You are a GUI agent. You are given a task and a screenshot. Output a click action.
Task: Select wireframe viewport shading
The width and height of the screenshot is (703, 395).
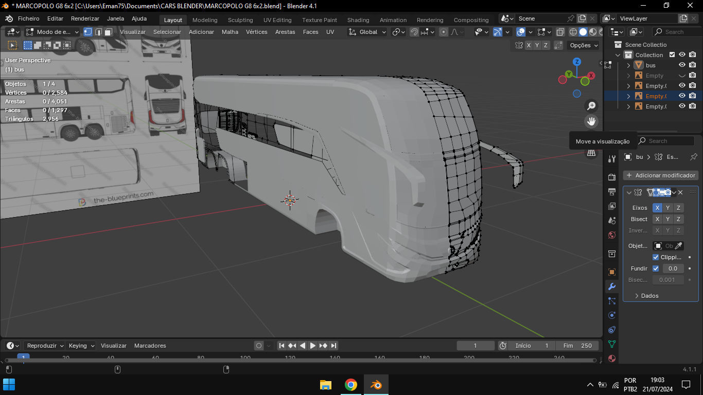(x=573, y=32)
